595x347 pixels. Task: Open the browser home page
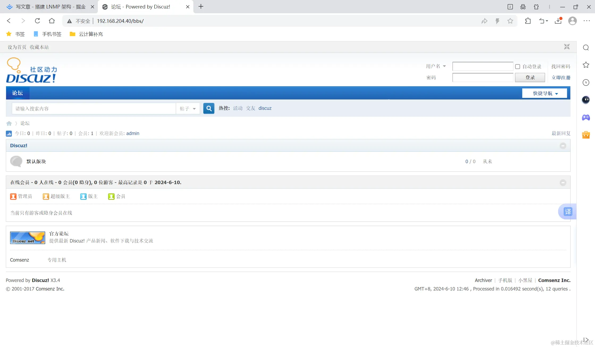[x=52, y=21]
